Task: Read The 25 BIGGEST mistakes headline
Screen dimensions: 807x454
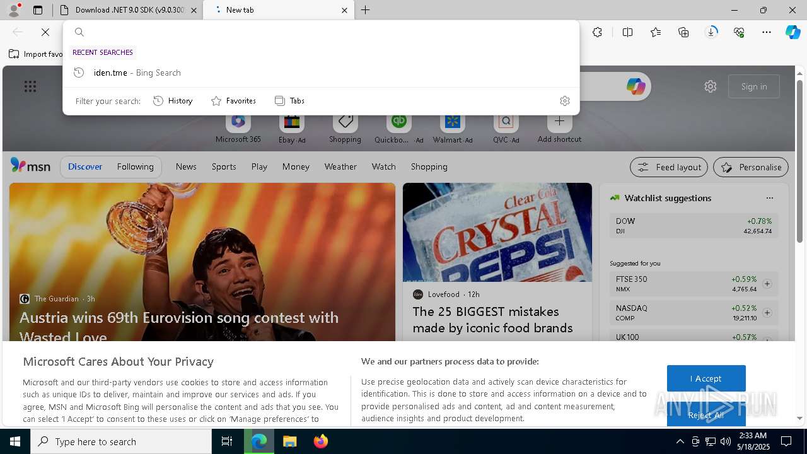Action: [492, 320]
